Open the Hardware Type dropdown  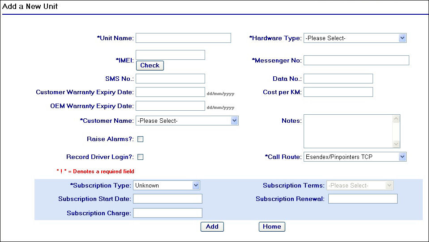(355, 38)
